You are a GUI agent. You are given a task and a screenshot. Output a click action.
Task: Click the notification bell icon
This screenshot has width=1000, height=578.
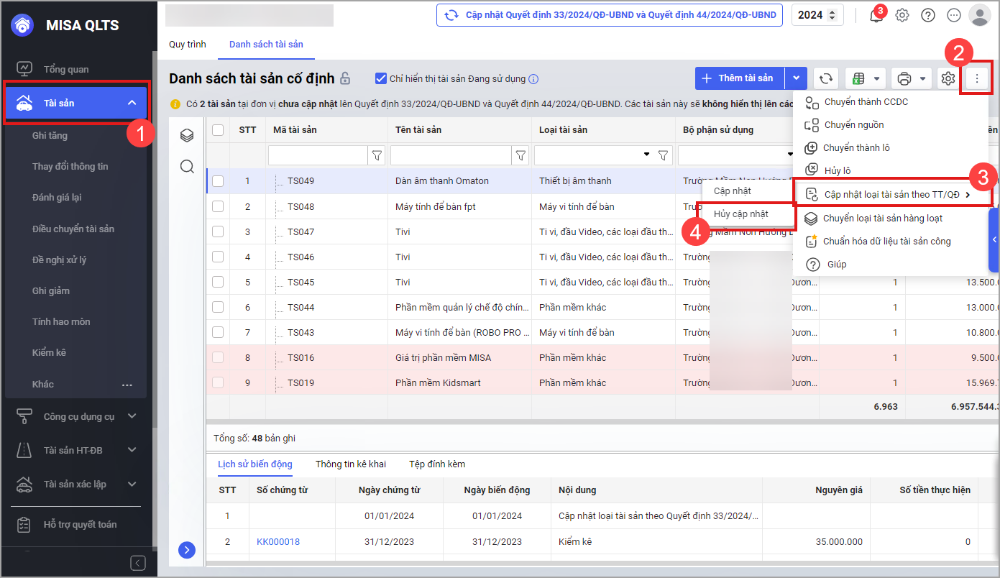(876, 16)
